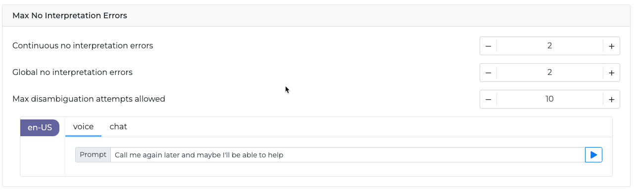Focus the Max disambiguation attempts value field
The height and width of the screenshot is (190, 635).
(549, 99)
